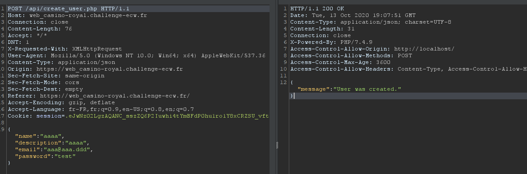Select the User-Agent header line
The width and height of the screenshot is (527, 174).
click(x=137, y=56)
